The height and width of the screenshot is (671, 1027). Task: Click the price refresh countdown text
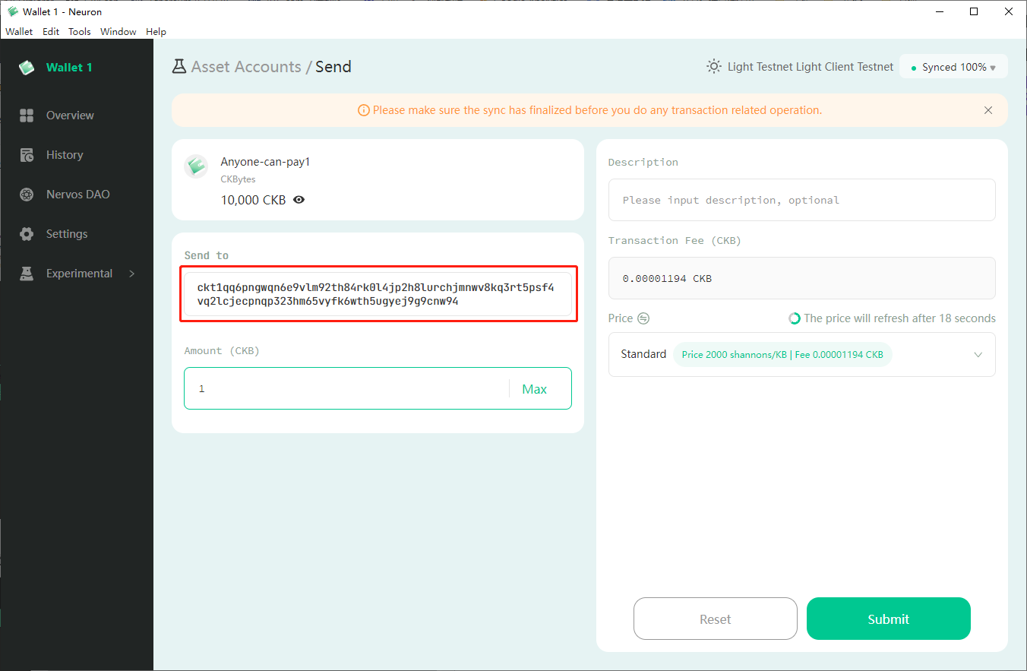pyautogui.click(x=900, y=318)
